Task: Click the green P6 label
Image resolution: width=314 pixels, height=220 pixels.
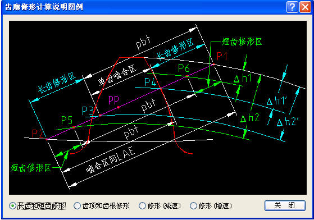Action: (184, 68)
